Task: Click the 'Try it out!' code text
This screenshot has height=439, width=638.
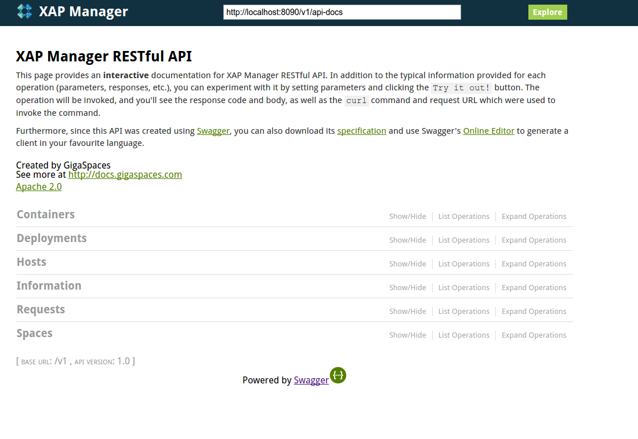Action: (462, 88)
